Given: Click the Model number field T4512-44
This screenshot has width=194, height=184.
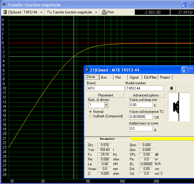Looking at the screenshot, I should [x=145, y=88].
